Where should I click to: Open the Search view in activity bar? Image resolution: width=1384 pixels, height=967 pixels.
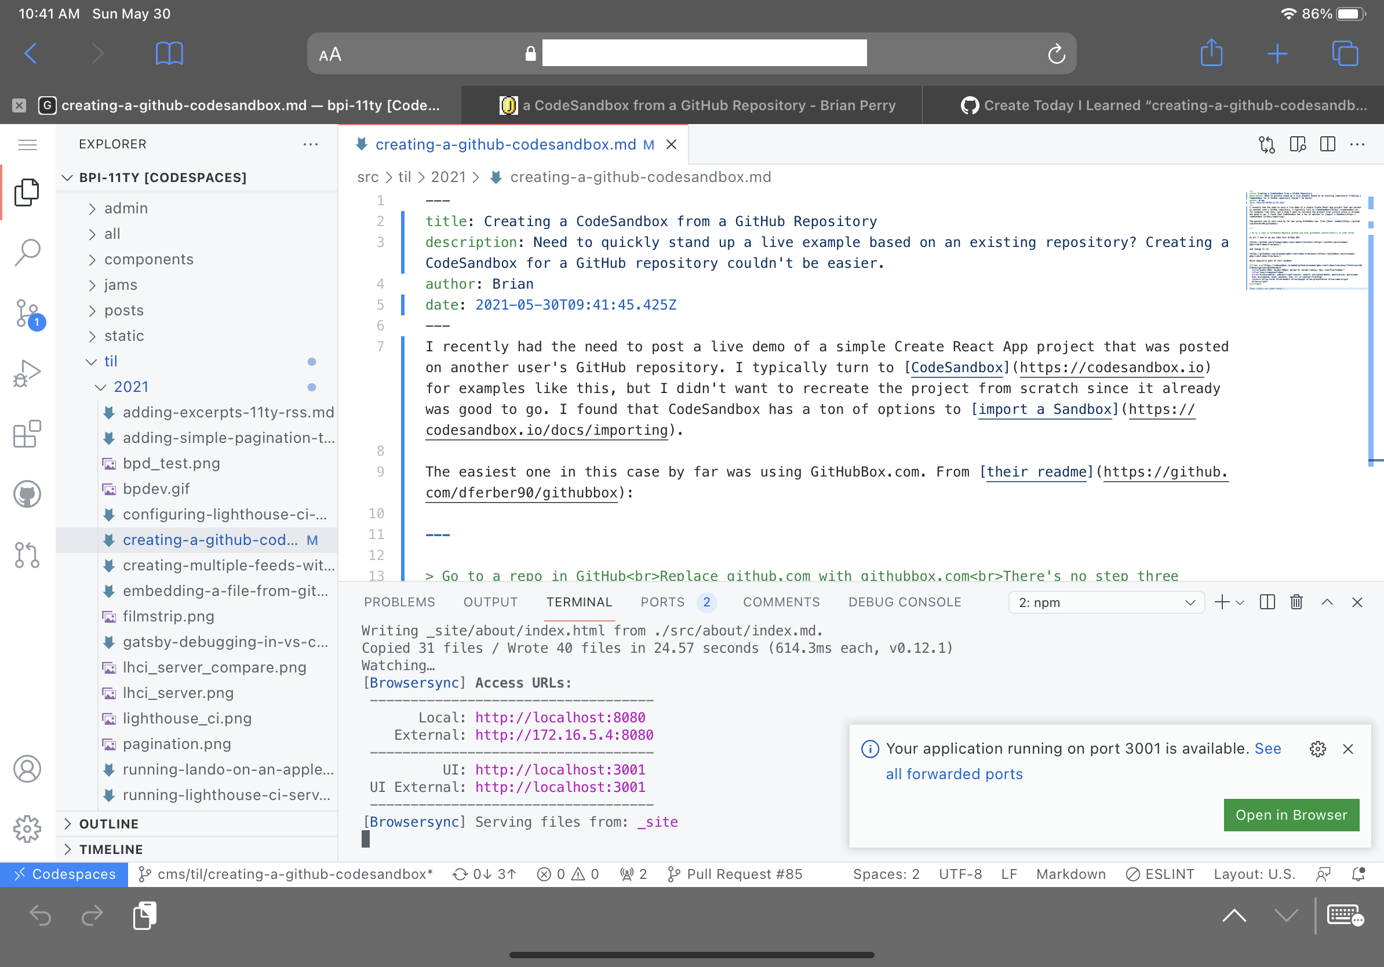tap(27, 252)
